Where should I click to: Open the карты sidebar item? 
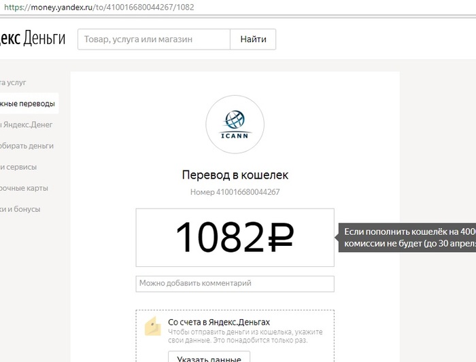[x=24, y=188]
